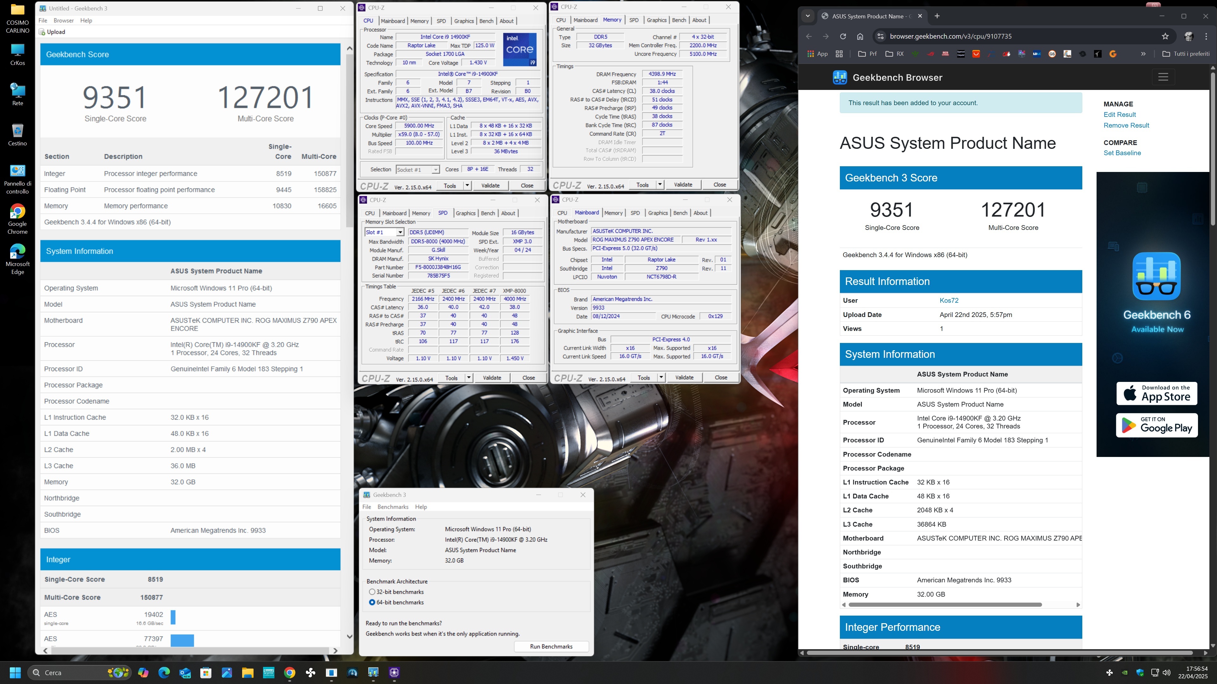
Task: Open File Explorer from the taskbar
Action: [x=248, y=672]
